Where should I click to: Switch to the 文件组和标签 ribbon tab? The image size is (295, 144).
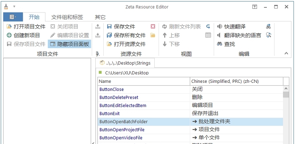tap(67, 17)
